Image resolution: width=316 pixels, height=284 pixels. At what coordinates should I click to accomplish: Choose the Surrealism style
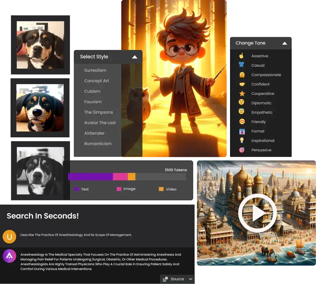click(x=95, y=70)
